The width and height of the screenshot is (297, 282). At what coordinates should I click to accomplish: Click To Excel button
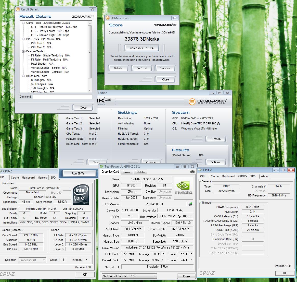(x=142, y=68)
